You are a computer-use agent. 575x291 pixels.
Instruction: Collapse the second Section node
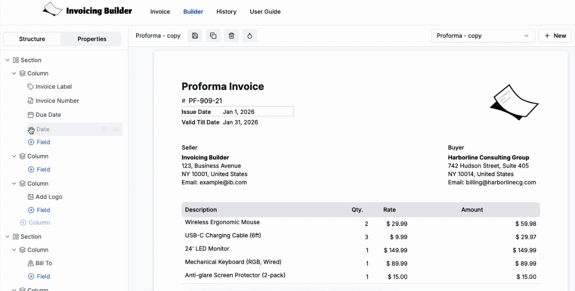pyautogui.click(x=8, y=237)
